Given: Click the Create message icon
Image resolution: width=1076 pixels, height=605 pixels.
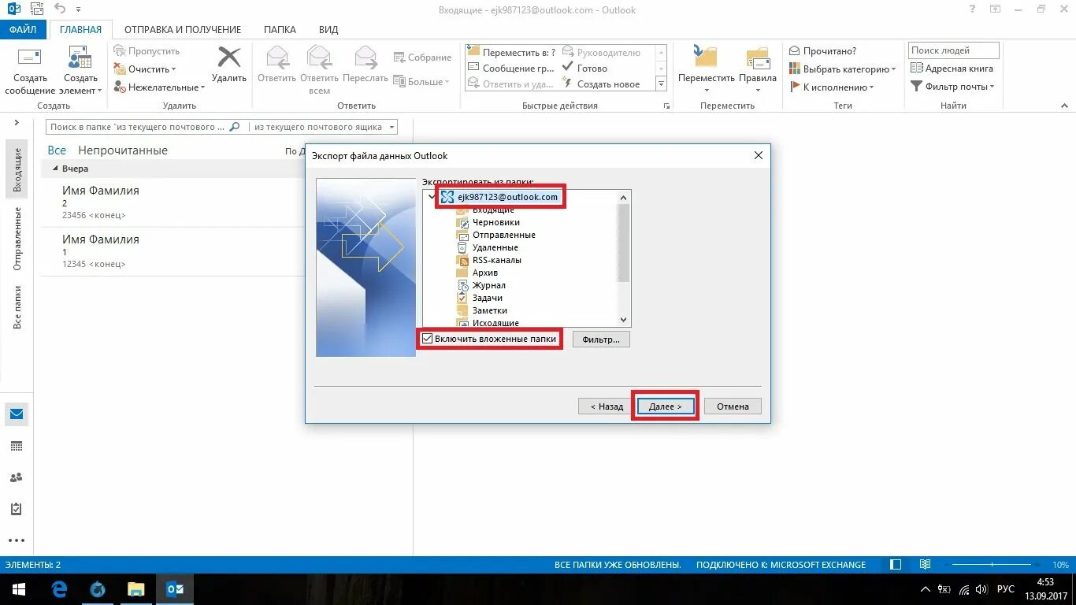Looking at the screenshot, I should 30,59.
